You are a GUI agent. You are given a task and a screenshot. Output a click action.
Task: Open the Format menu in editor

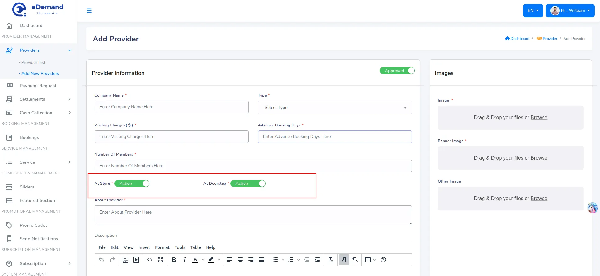[162, 247]
